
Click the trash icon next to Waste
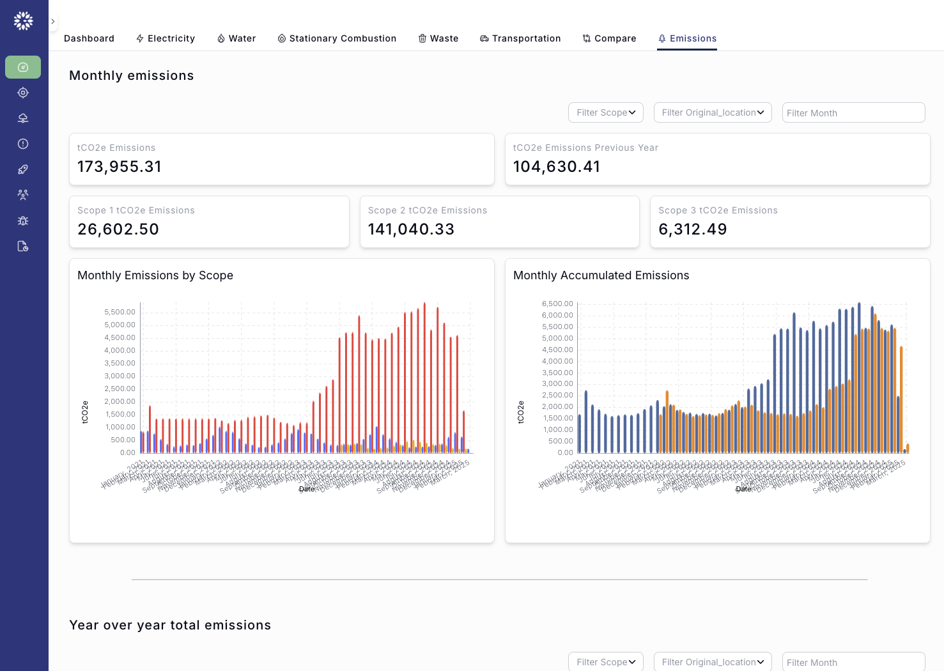[x=422, y=38]
